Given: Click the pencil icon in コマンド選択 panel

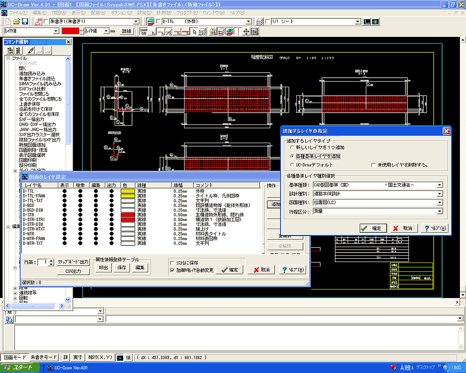Looking at the screenshot, I should click(x=31, y=50).
